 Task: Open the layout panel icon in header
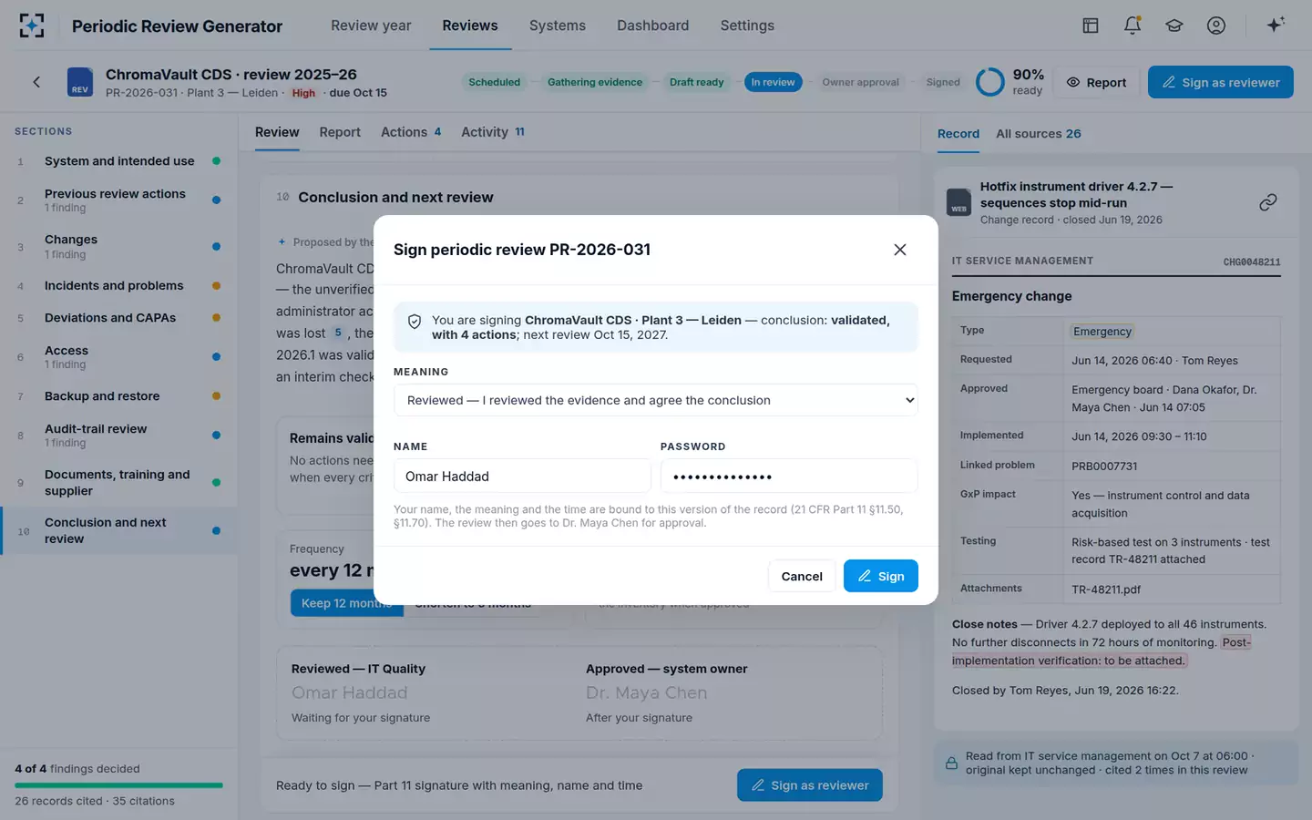pyautogui.click(x=1091, y=26)
